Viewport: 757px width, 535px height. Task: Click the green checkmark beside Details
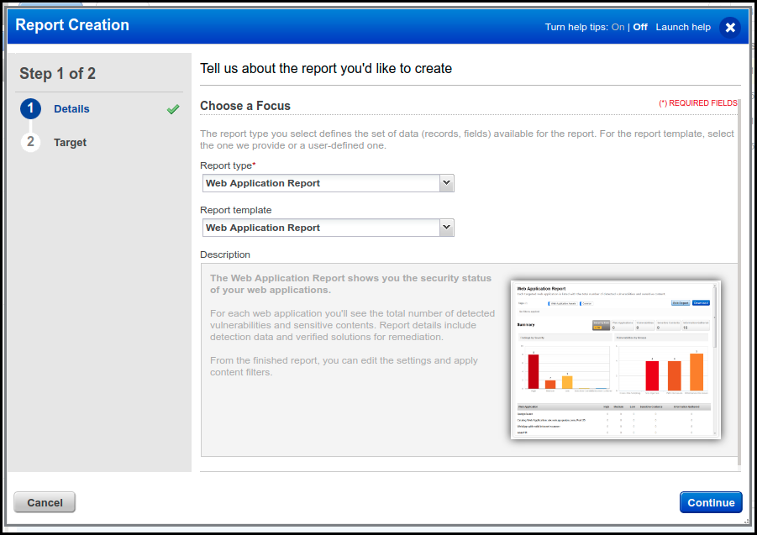173,109
